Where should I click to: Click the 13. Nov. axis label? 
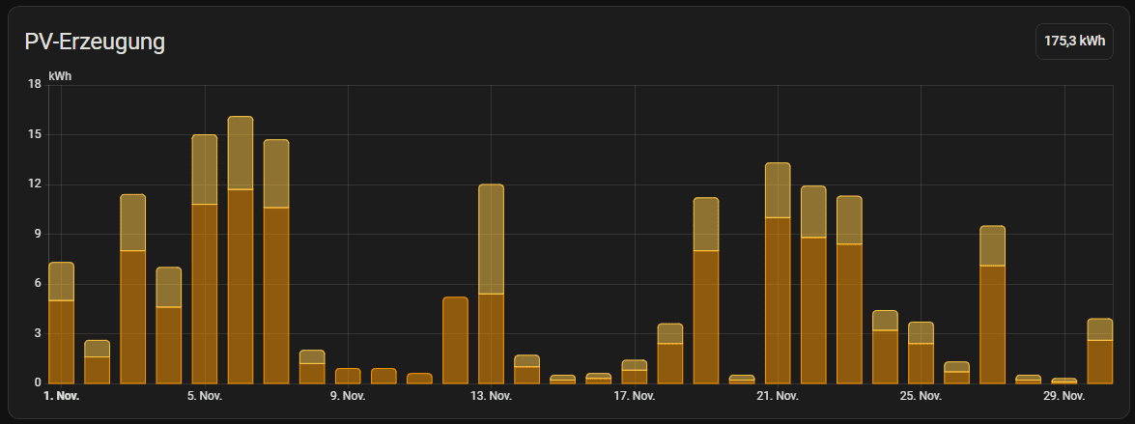[x=492, y=397]
